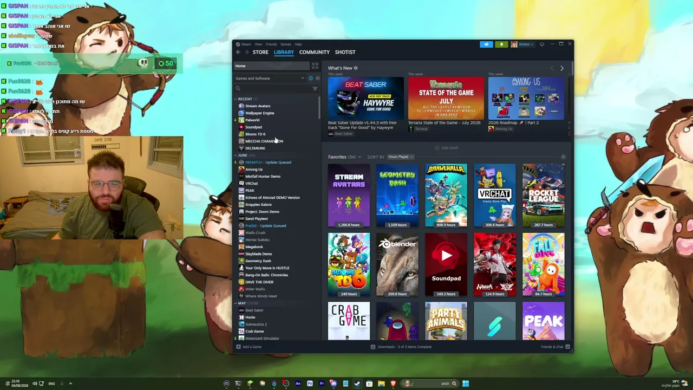
Task: Open the Brawlhalla favorites cover
Action: point(446,196)
